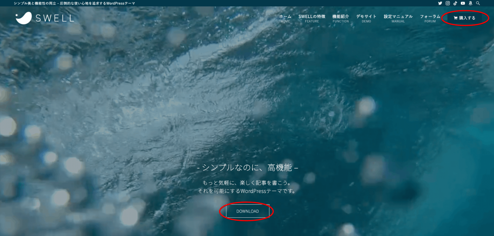Click the cart icon inside 購入する

click(x=455, y=18)
